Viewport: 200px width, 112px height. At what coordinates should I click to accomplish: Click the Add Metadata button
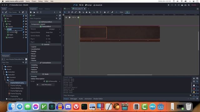tap(45, 85)
